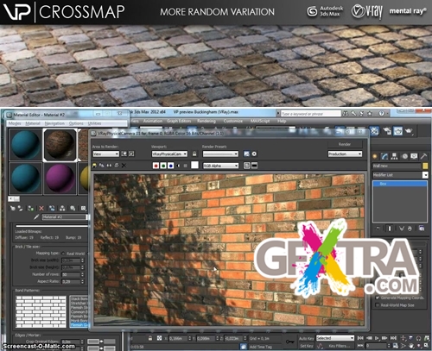Open the Help menu in 3ds Max
The image size is (432, 351).
282,121
